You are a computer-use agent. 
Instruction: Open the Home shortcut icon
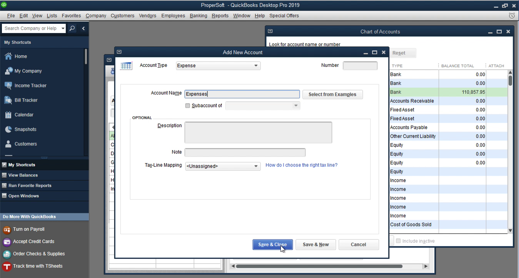(8, 56)
